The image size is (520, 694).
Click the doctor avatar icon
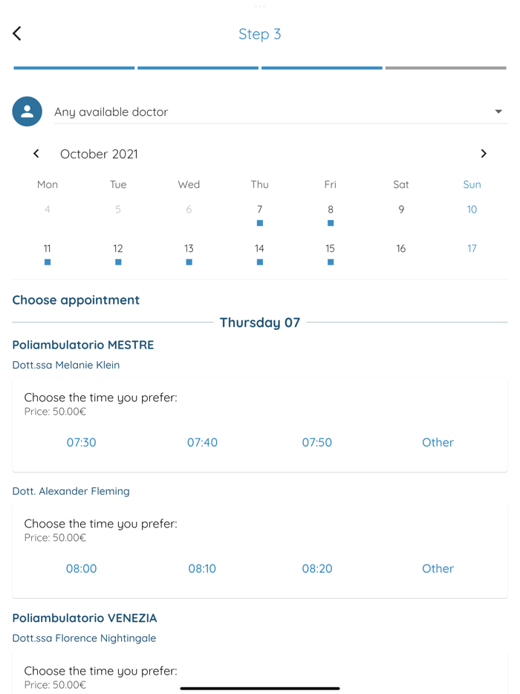click(x=27, y=111)
